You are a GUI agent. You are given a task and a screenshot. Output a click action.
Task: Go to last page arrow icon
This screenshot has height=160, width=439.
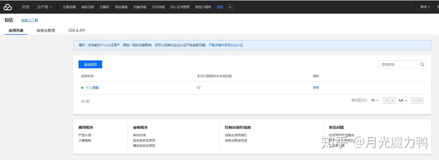tap(420, 101)
